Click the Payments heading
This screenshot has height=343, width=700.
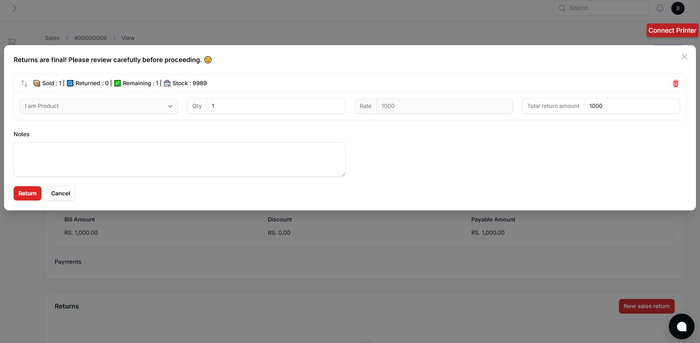click(68, 262)
